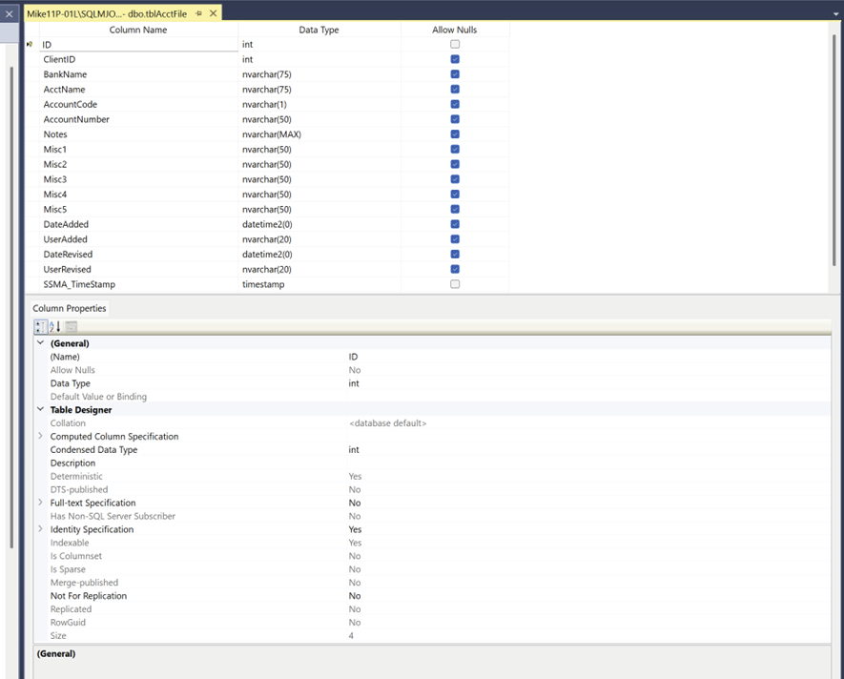Select the Notes column name cell
Viewport: 844px width, 679px height.
tap(139, 134)
